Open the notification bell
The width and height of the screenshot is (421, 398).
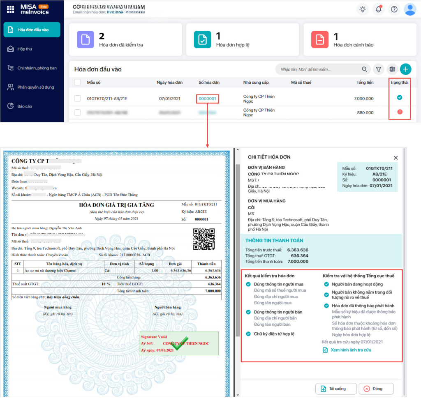pos(379,9)
